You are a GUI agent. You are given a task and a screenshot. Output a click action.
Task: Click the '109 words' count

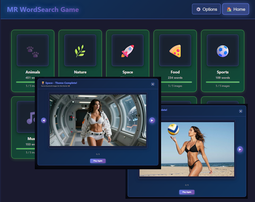tap(223, 78)
